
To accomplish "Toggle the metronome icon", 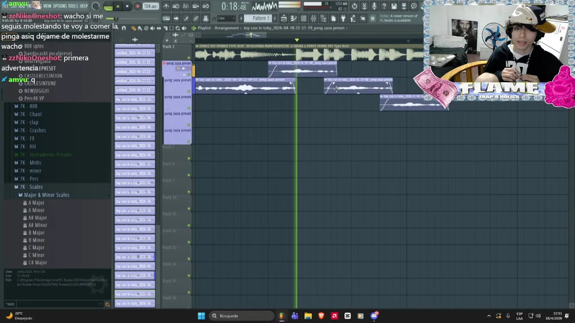I will pos(166,6).
